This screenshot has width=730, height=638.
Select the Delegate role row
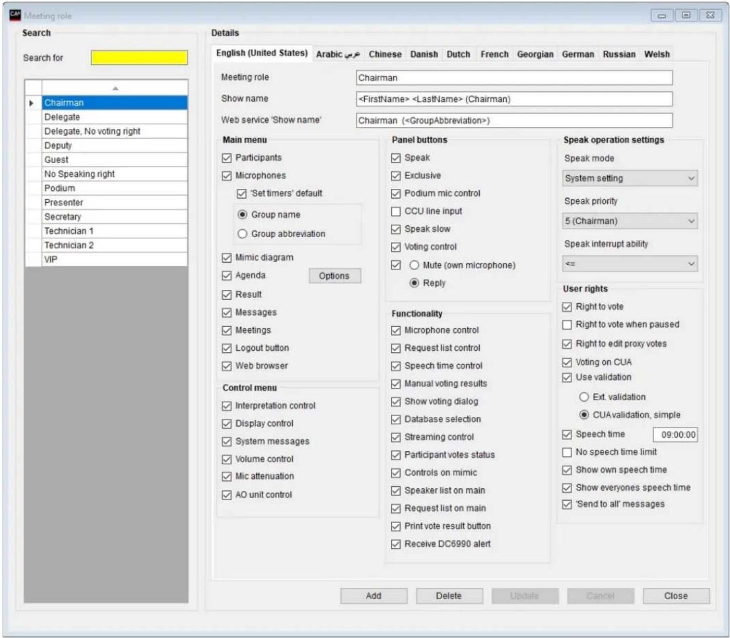pos(115,117)
